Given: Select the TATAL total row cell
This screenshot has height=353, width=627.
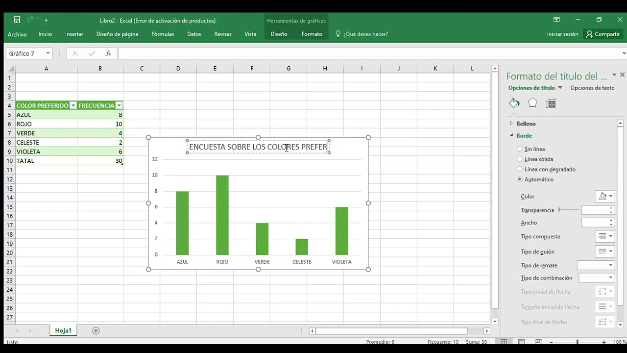Looking at the screenshot, I should [x=46, y=161].
